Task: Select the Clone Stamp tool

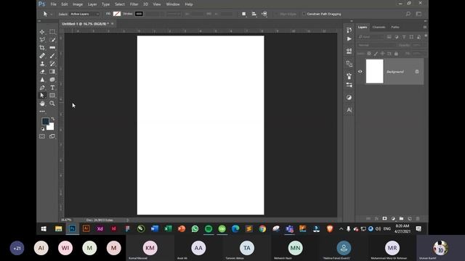Action: pyautogui.click(x=42, y=64)
